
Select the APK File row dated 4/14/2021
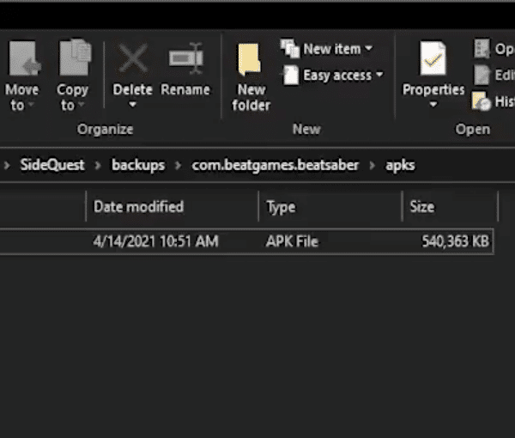point(246,241)
